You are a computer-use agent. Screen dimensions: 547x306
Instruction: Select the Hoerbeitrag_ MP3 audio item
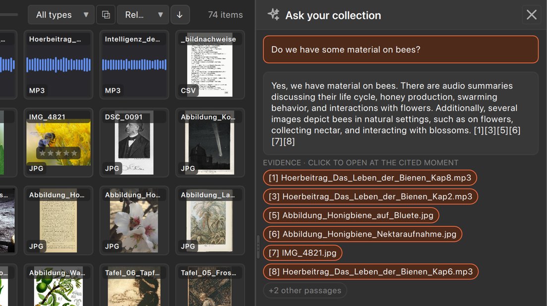coord(58,65)
